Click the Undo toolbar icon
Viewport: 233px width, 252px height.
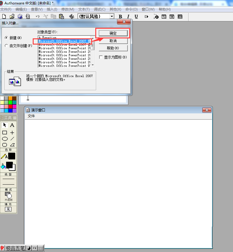pos(37,16)
